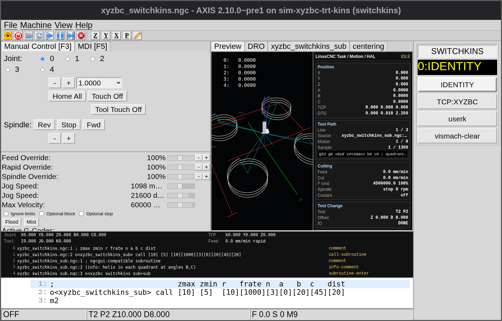The height and width of the screenshot is (321, 502).
Task: Toggle Flood coolant button
Action: (x=12, y=222)
